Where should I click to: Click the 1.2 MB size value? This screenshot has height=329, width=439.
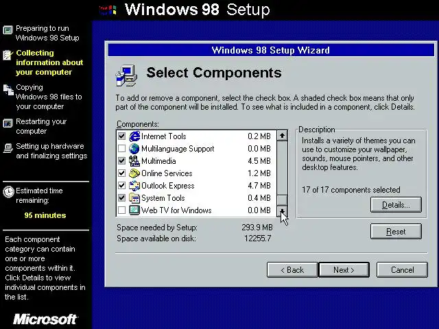click(259, 173)
